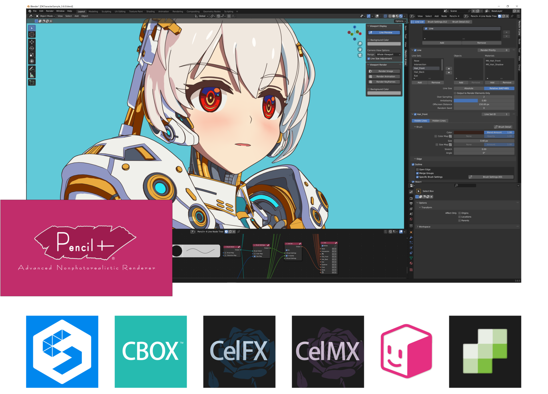The height and width of the screenshot is (394, 548).
Task: Click the navigation axis gizmo
Action: tap(354, 33)
